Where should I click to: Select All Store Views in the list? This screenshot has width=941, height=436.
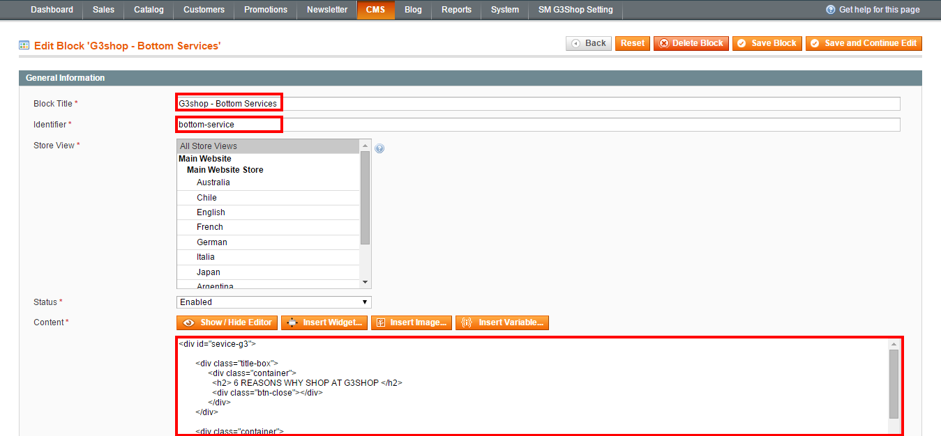point(268,146)
